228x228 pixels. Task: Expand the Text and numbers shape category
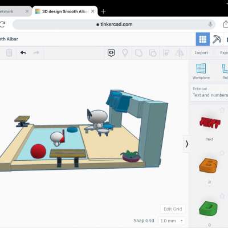tap(209, 92)
